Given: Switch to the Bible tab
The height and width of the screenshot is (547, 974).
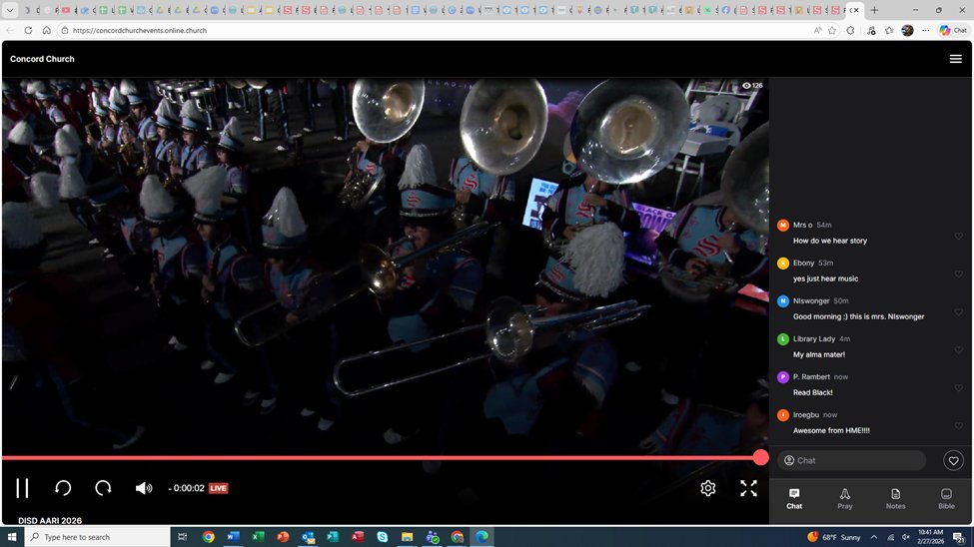Looking at the screenshot, I should click(946, 498).
